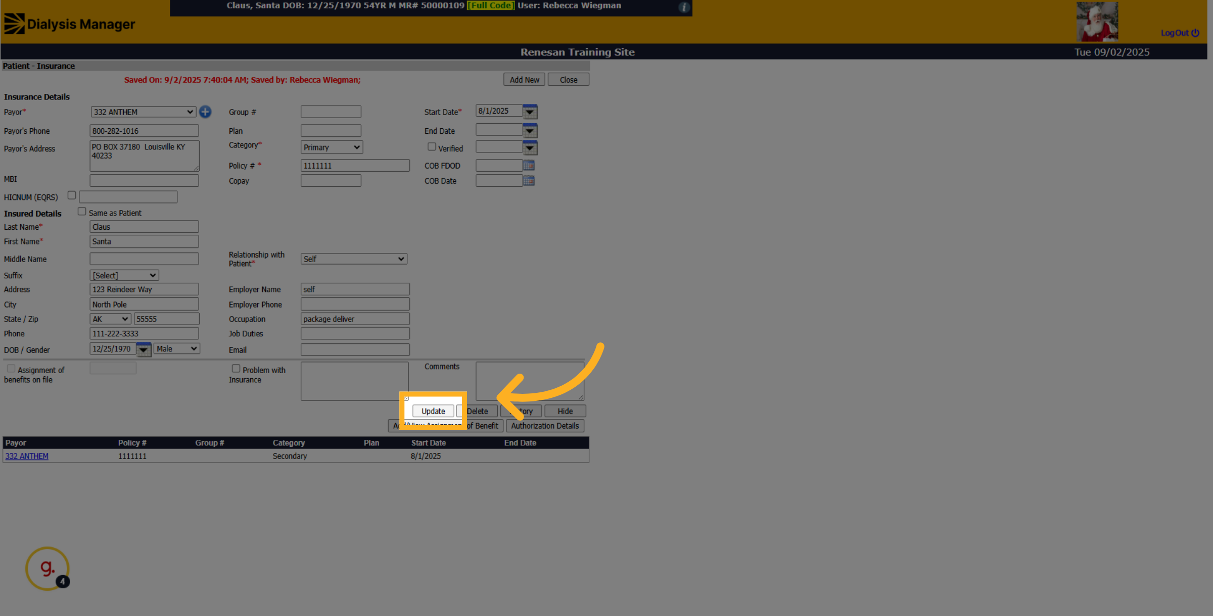Toggle the Verified checkbox
This screenshot has height=616, width=1213.
tap(432, 146)
